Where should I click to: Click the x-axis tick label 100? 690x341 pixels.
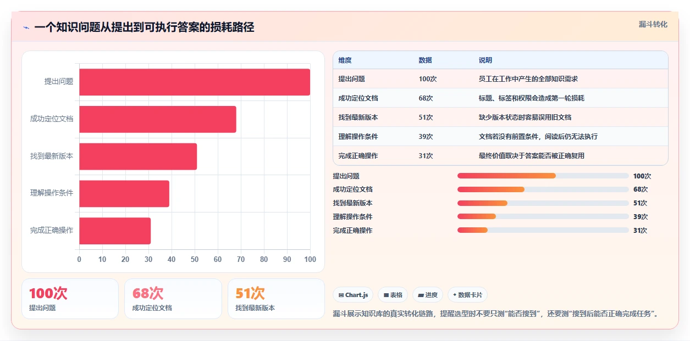click(x=310, y=260)
